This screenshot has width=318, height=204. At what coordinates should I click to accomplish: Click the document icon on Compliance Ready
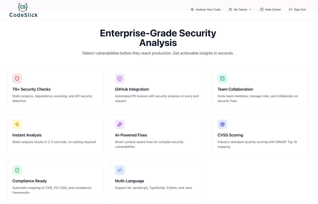pyautogui.click(x=17, y=170)
